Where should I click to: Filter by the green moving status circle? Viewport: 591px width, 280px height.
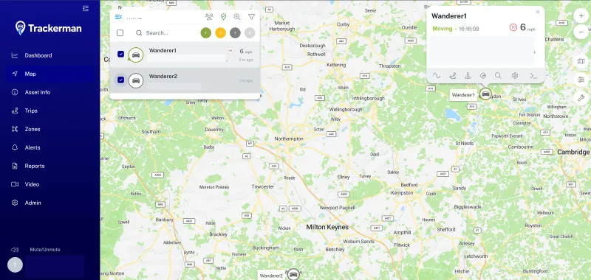(x=206, y=33)
